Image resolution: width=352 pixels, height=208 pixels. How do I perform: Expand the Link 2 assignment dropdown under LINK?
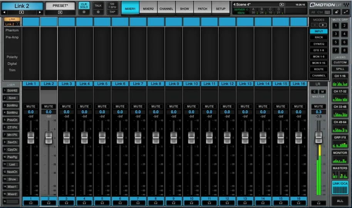pos(17,24)
